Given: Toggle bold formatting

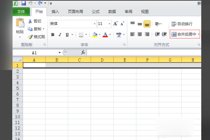Looking at the screenshot, I should click(53, 35).
